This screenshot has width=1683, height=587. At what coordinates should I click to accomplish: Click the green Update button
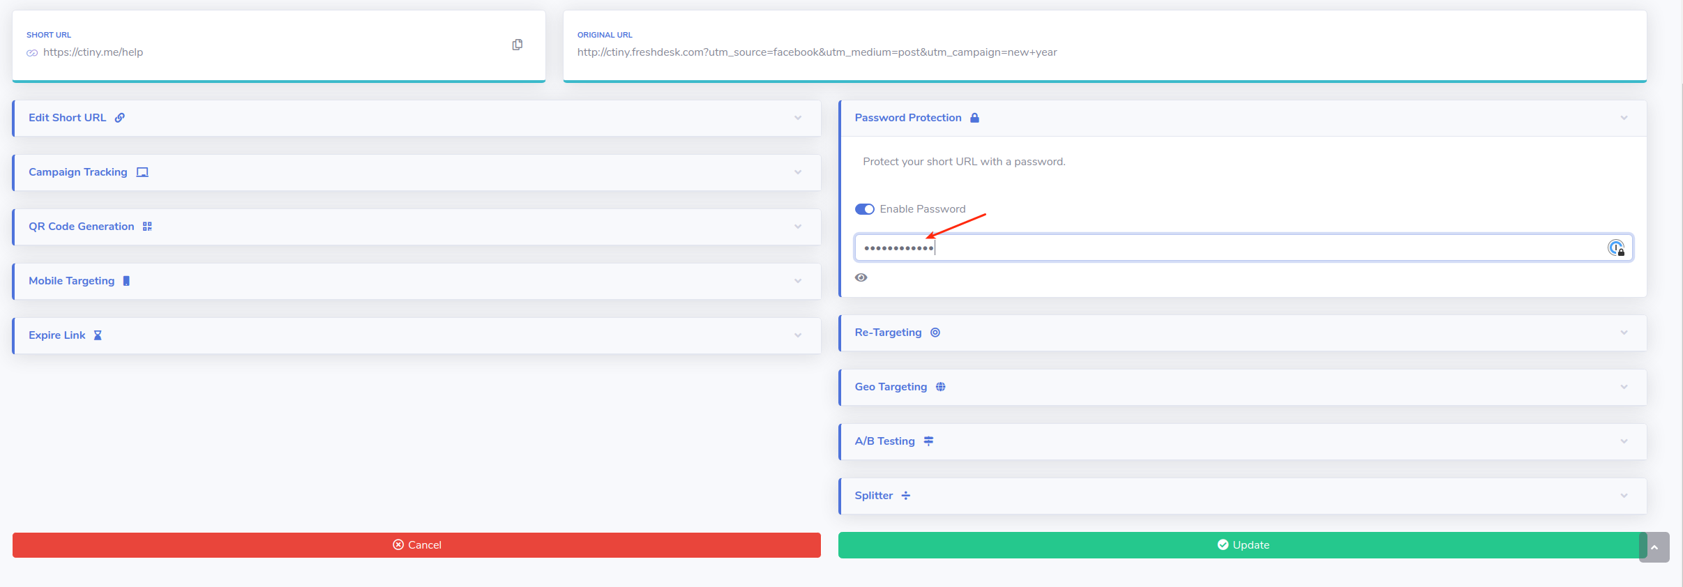click(x=1242, y=545)
